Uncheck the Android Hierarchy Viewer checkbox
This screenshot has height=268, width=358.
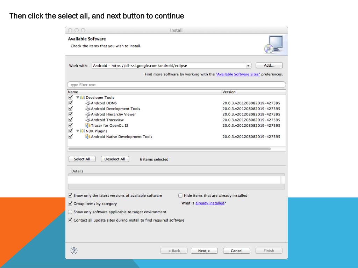pyautogui.click(x=70, y=114)
